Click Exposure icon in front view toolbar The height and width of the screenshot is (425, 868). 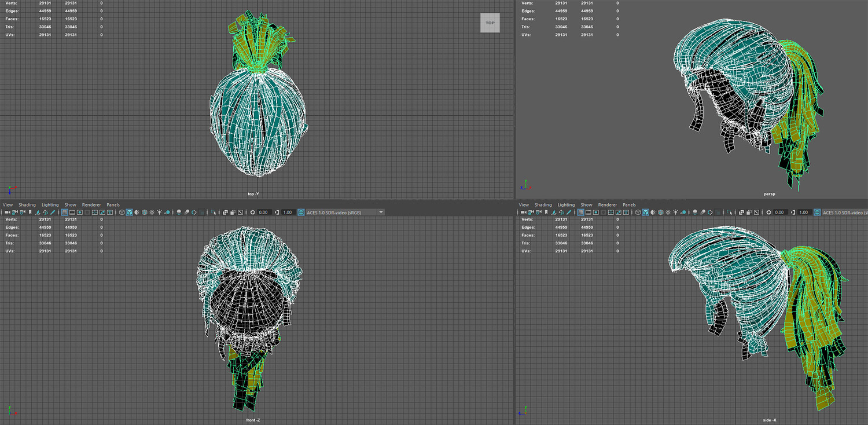click(252, 212)
